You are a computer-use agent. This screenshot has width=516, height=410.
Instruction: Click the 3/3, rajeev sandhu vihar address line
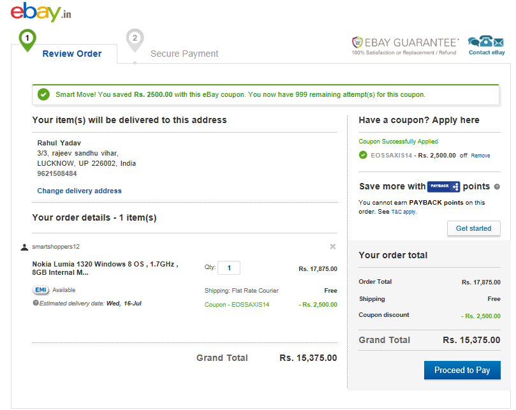[78, 153]
